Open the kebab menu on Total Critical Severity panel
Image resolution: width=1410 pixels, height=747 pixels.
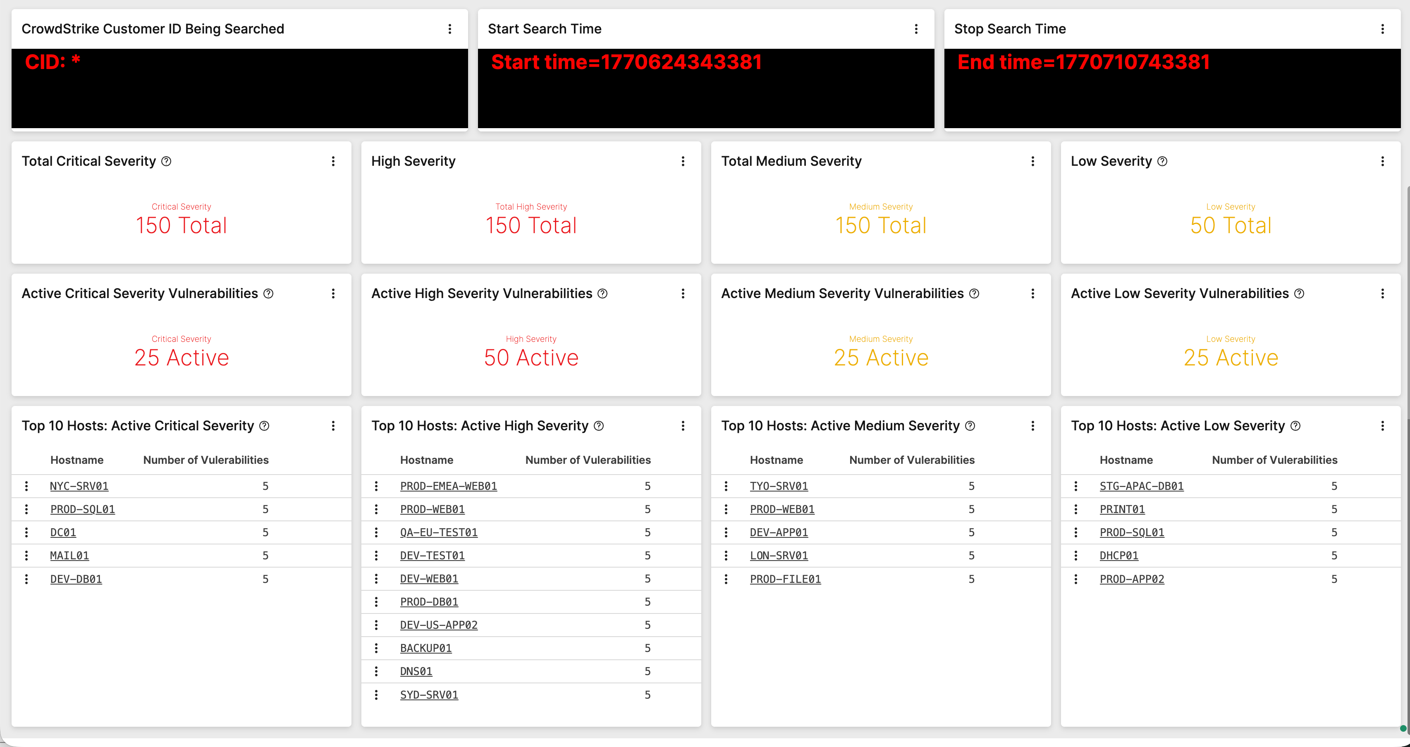coord(333,161)
